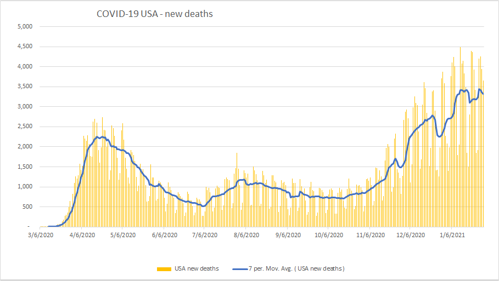The height and width of the screenshot is (281, 499).
Task: Click the 6/6/2020 date label
Action: tap(165, 236)
